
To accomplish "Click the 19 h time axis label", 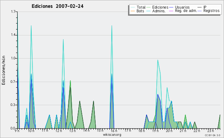I will 155,131.
